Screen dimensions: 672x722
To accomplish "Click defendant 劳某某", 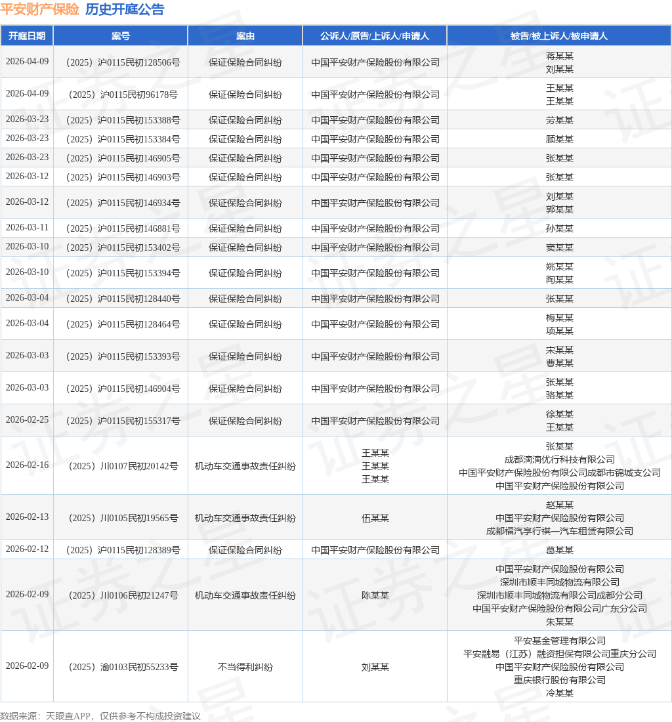I will (x=560, y=120).
